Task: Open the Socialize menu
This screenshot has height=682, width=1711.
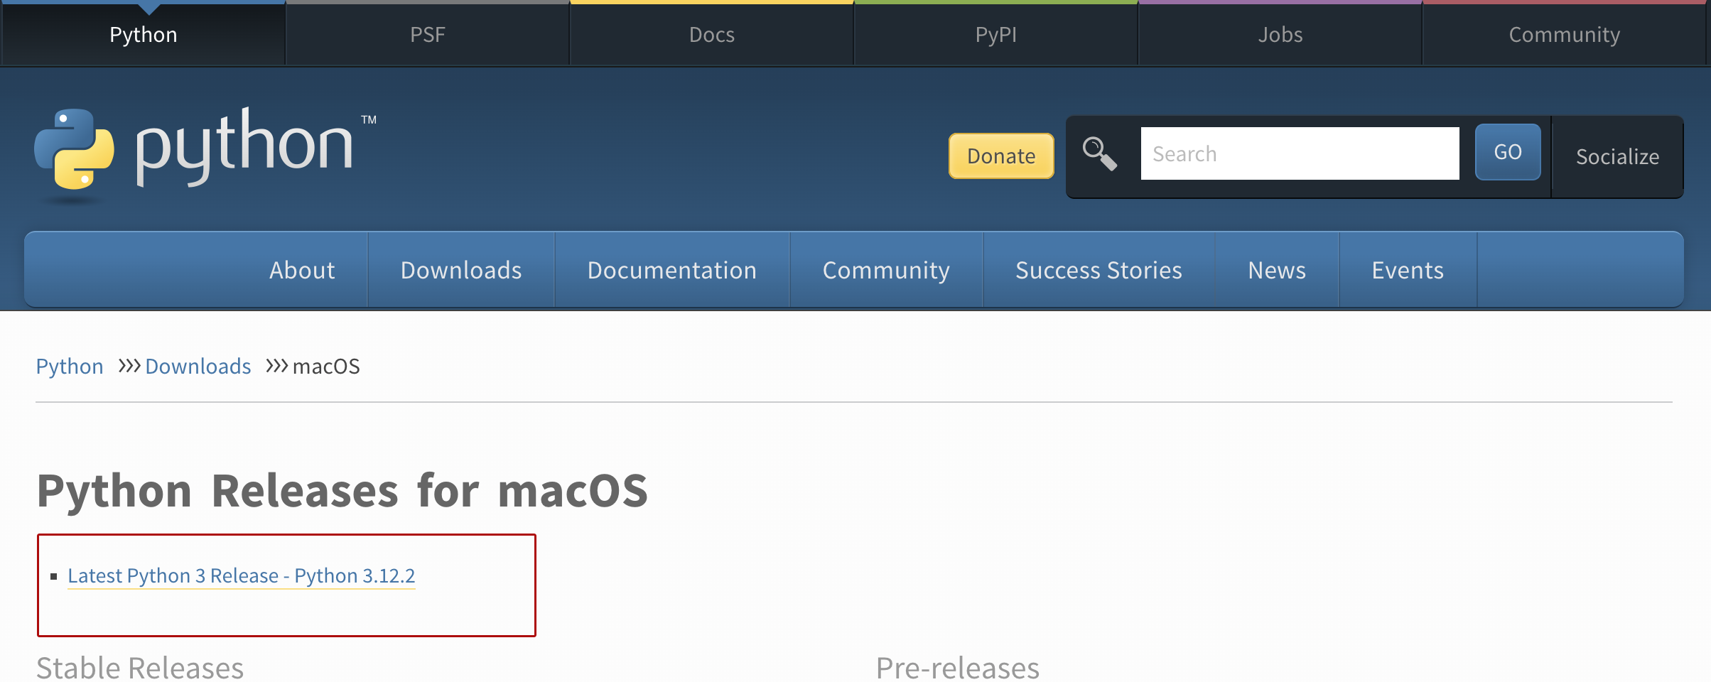Action: click(x=1617, y=156)
